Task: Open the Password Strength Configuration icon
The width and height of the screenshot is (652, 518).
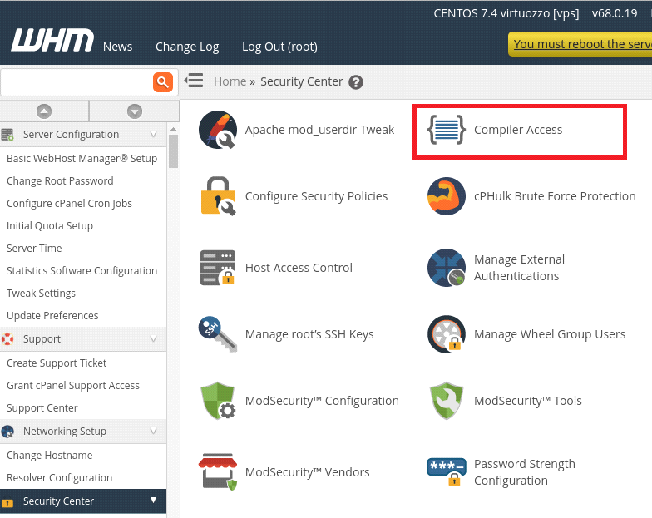Action: (446, 472)
